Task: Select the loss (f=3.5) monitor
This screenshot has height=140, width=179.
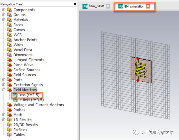Action: click(29, 95)
